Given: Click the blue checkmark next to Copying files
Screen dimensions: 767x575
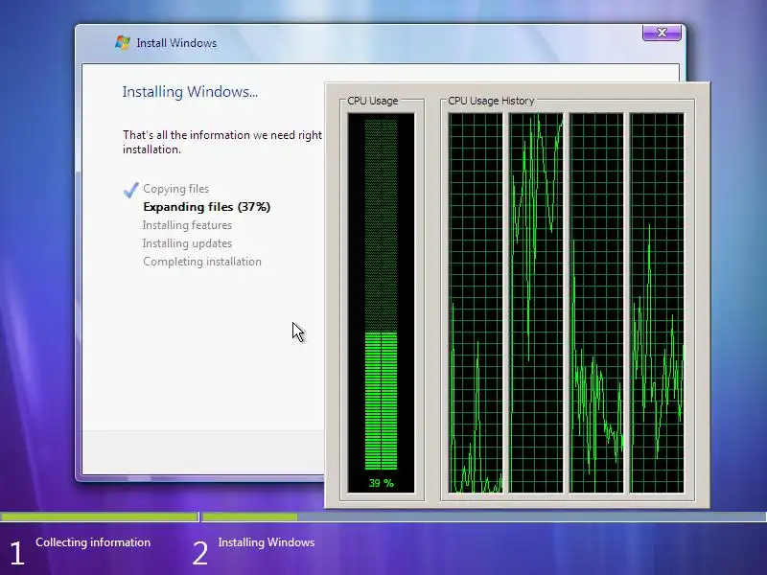Looking at the screenshot, I should point(130,190).
